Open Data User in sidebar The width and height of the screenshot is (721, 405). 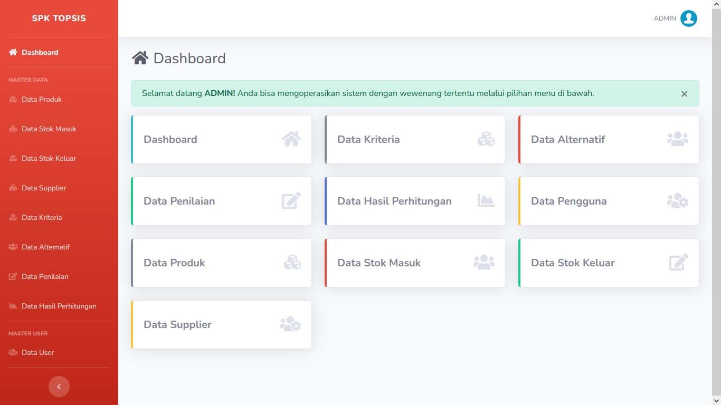[37, 352]
